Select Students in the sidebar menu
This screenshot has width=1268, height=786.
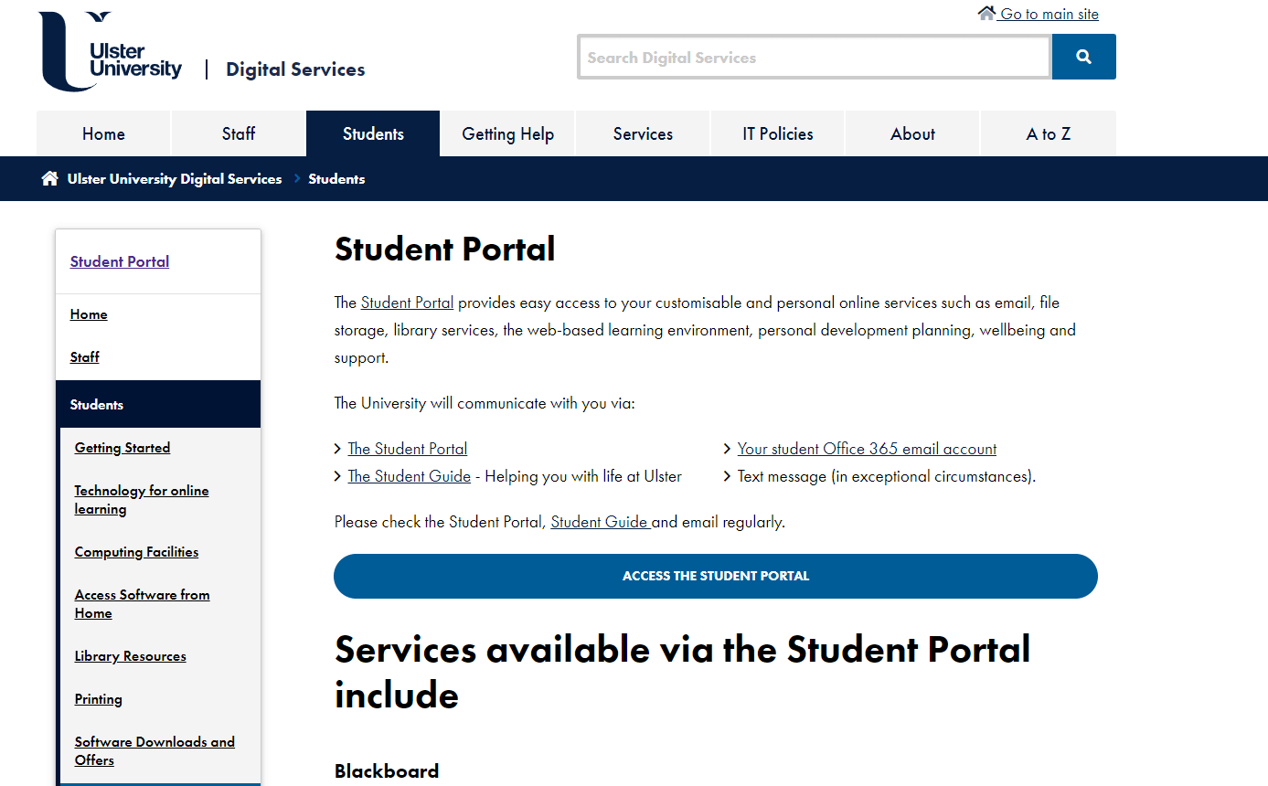(x=158, y=404)
